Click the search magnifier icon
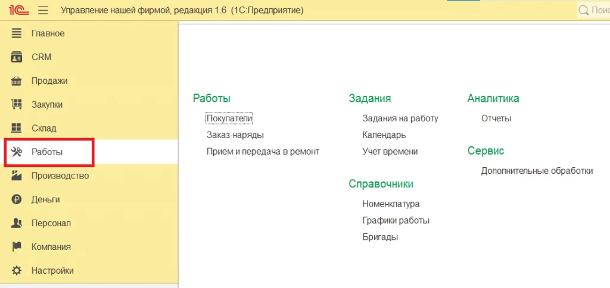Image resolution: width=610 pixels, height=288 pixels. click(583, 10)
